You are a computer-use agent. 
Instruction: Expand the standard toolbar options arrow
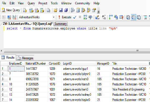click(x=98, y=11)
